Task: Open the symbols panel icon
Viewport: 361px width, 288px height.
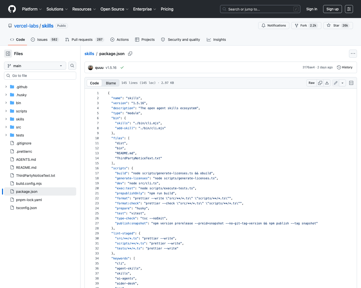Action: [x=351, y=83]
